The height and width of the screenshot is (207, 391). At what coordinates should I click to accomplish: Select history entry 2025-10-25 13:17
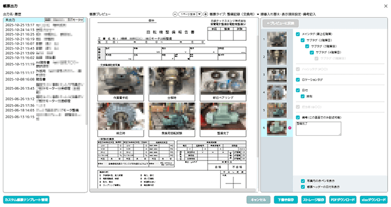pyautogui.click(x=44, y=25)
